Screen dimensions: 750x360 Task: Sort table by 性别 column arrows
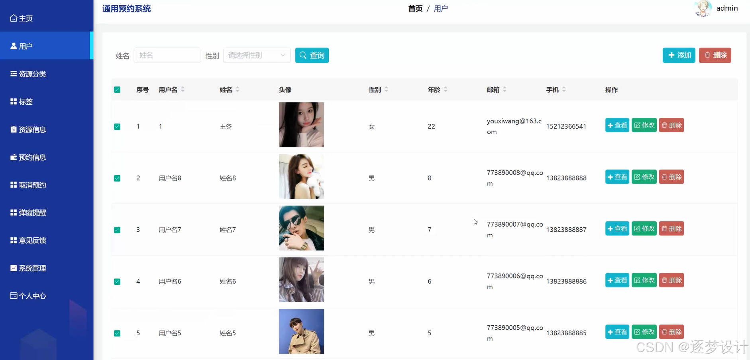point(386,90)
